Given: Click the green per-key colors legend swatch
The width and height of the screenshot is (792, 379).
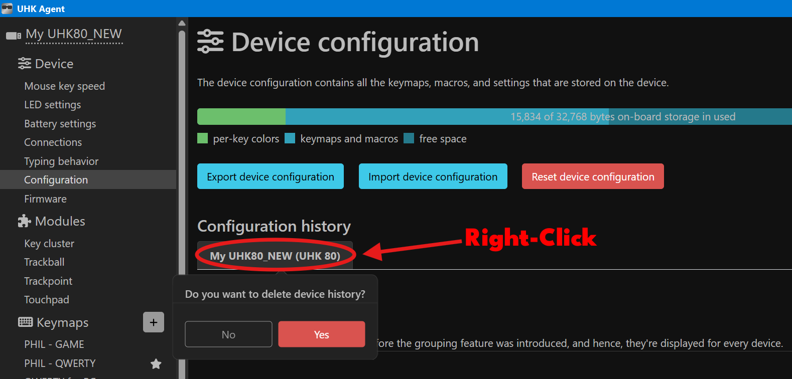Looking at the screenshot, I should 203,138.
